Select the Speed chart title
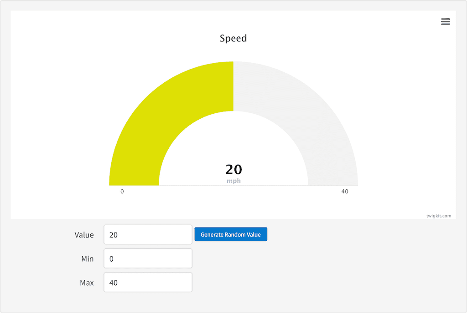The width and height of the screenshot is (467, 313). pos(233,38)
